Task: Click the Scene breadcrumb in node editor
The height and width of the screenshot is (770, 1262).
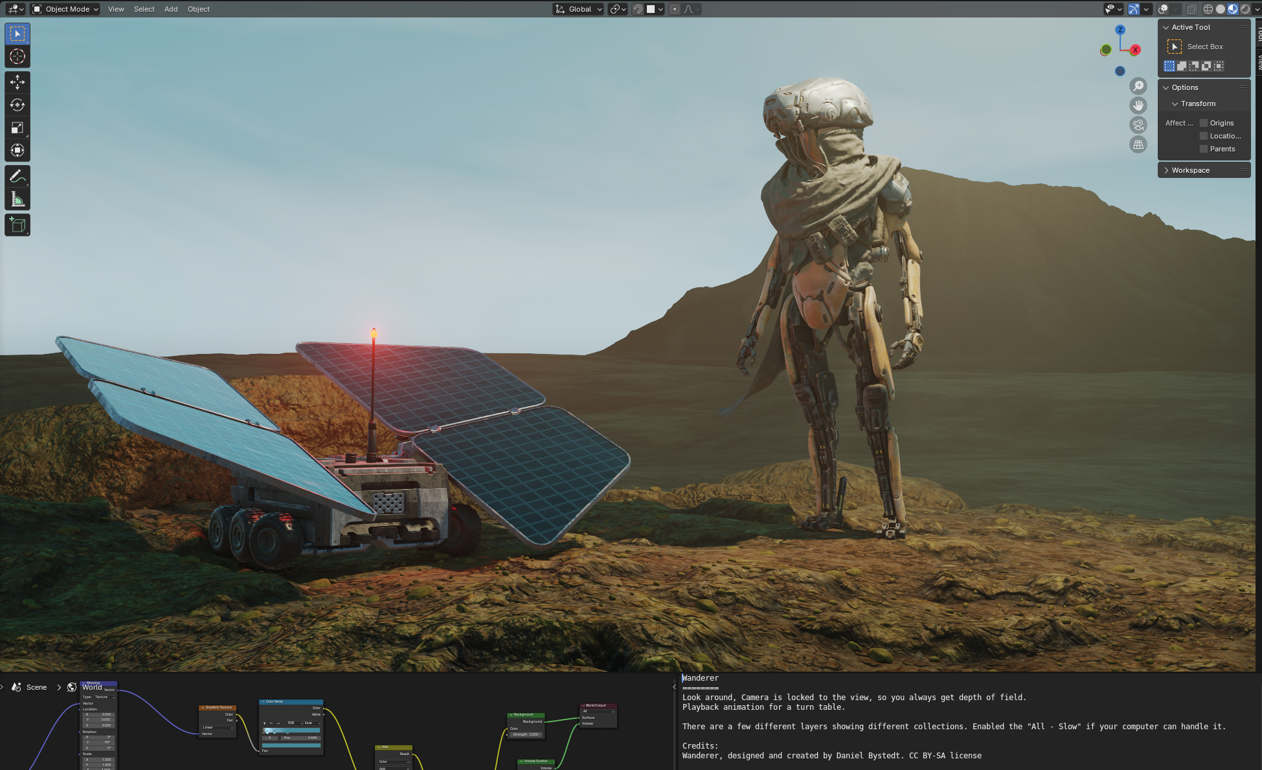Action: coord(36,687)
